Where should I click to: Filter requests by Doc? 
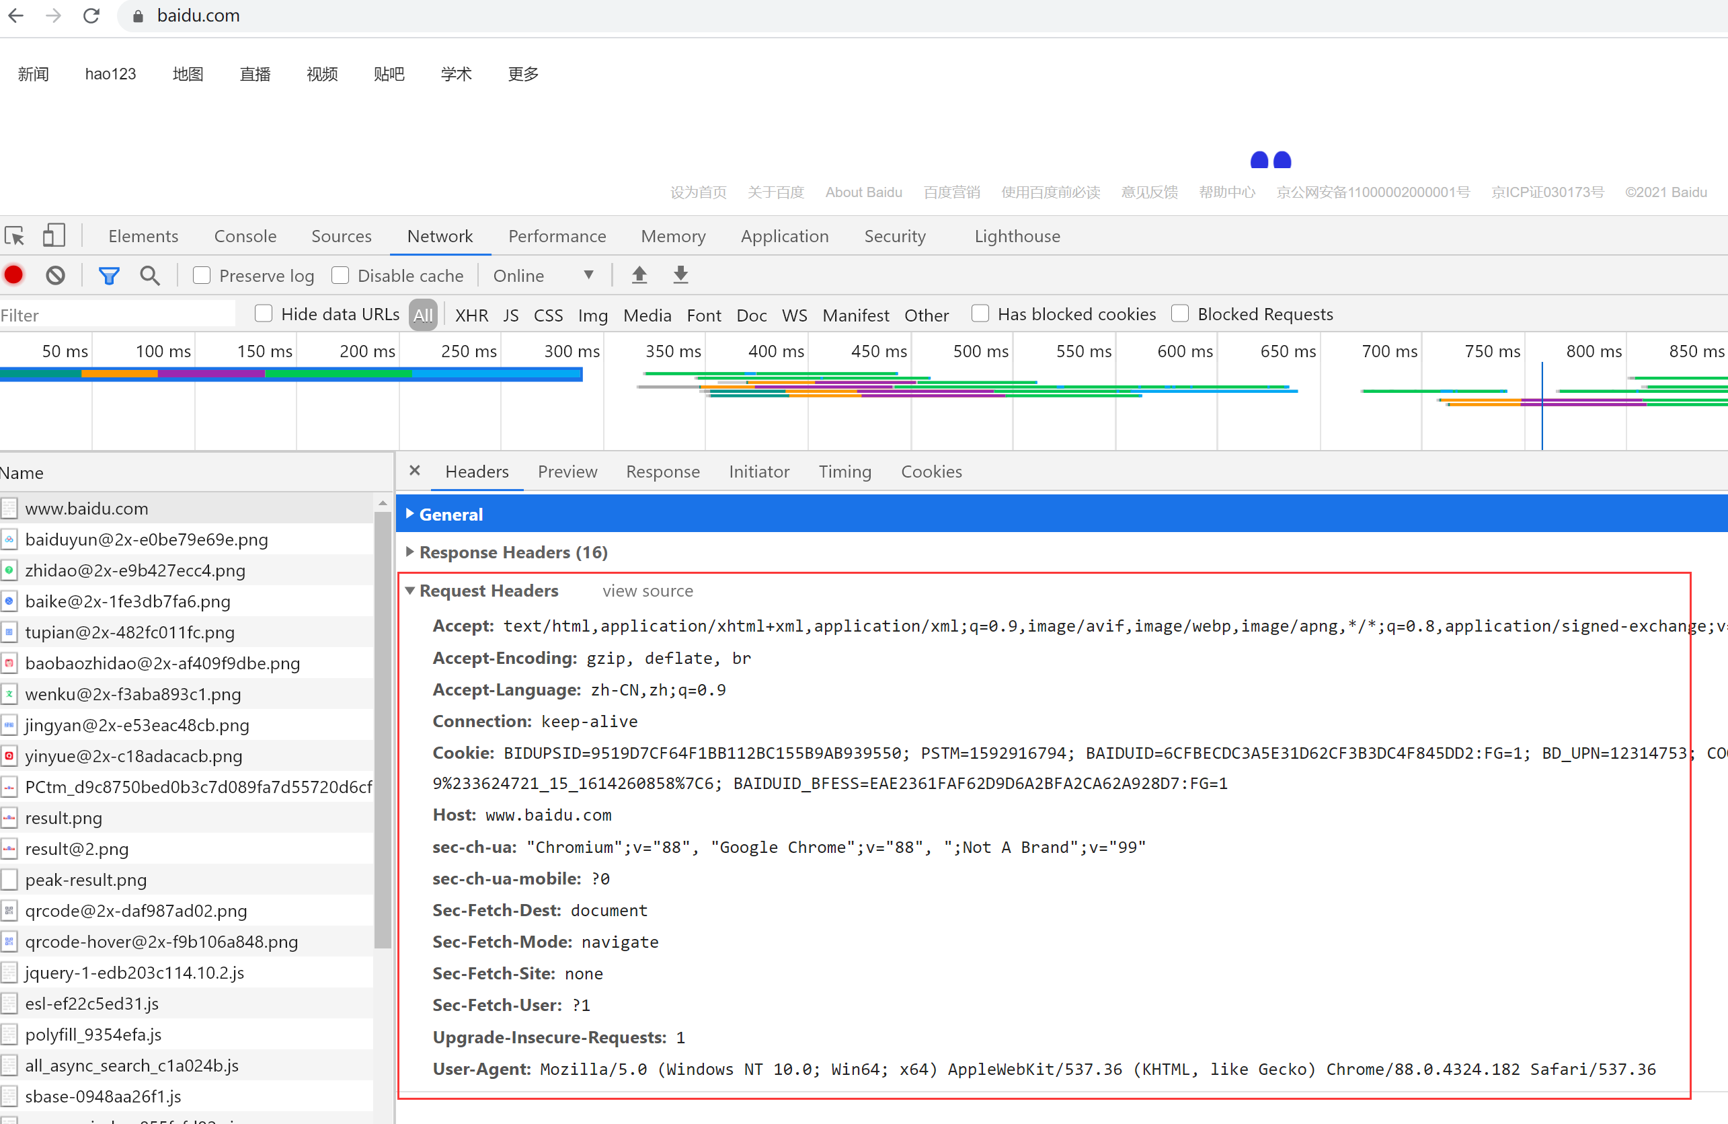(752, 315)
